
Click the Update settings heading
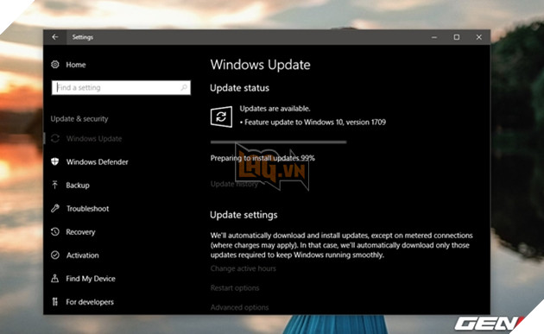(x=244, y=215)
